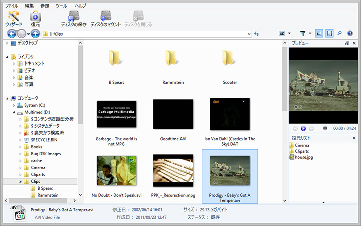The width and height of the screenshot is (361, 226).
Task: Select Books folder in the tree
Action: (37, 147)
